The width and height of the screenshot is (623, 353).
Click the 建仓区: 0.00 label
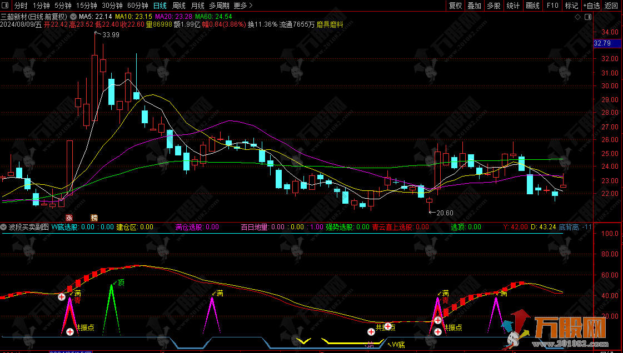(134, 227)
